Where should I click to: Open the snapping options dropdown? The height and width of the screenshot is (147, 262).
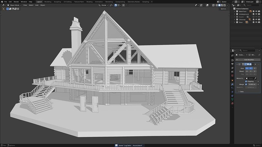119,5
